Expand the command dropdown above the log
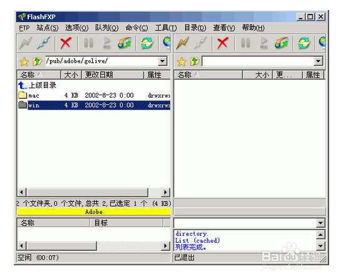This screenshot has height=279, width=341. (x=320, y=223)
